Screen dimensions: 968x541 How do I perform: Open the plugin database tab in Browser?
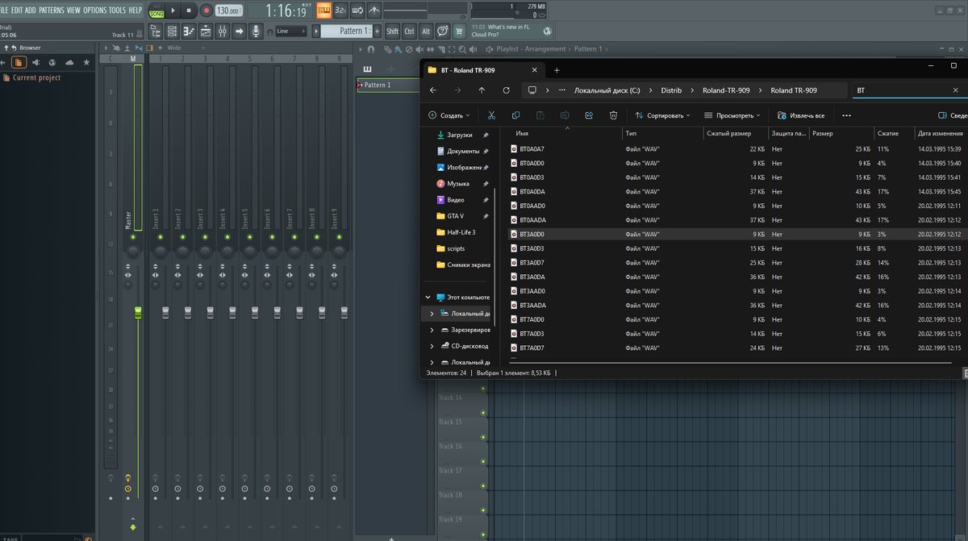(x=35, y=62)
